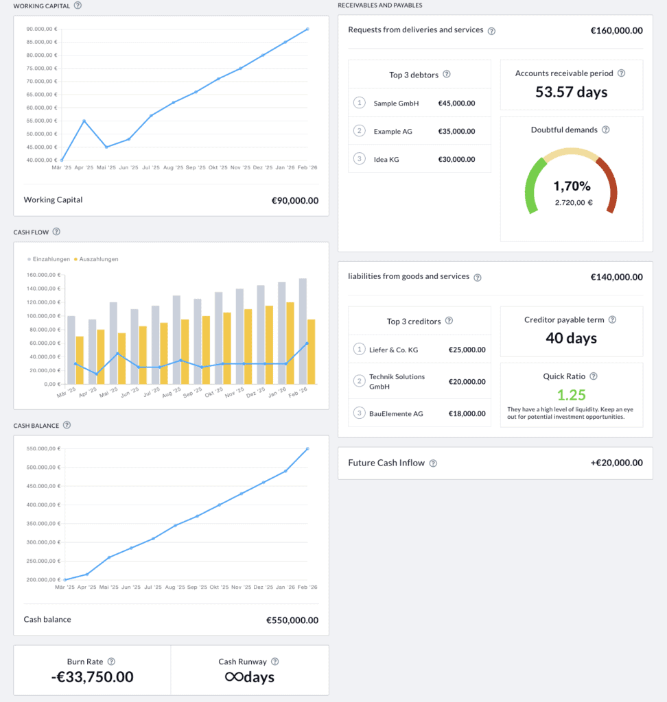This screenshot has width=667, height=702.
Task: Click the Example AG debtor name
Action: [x=393, y=132]
